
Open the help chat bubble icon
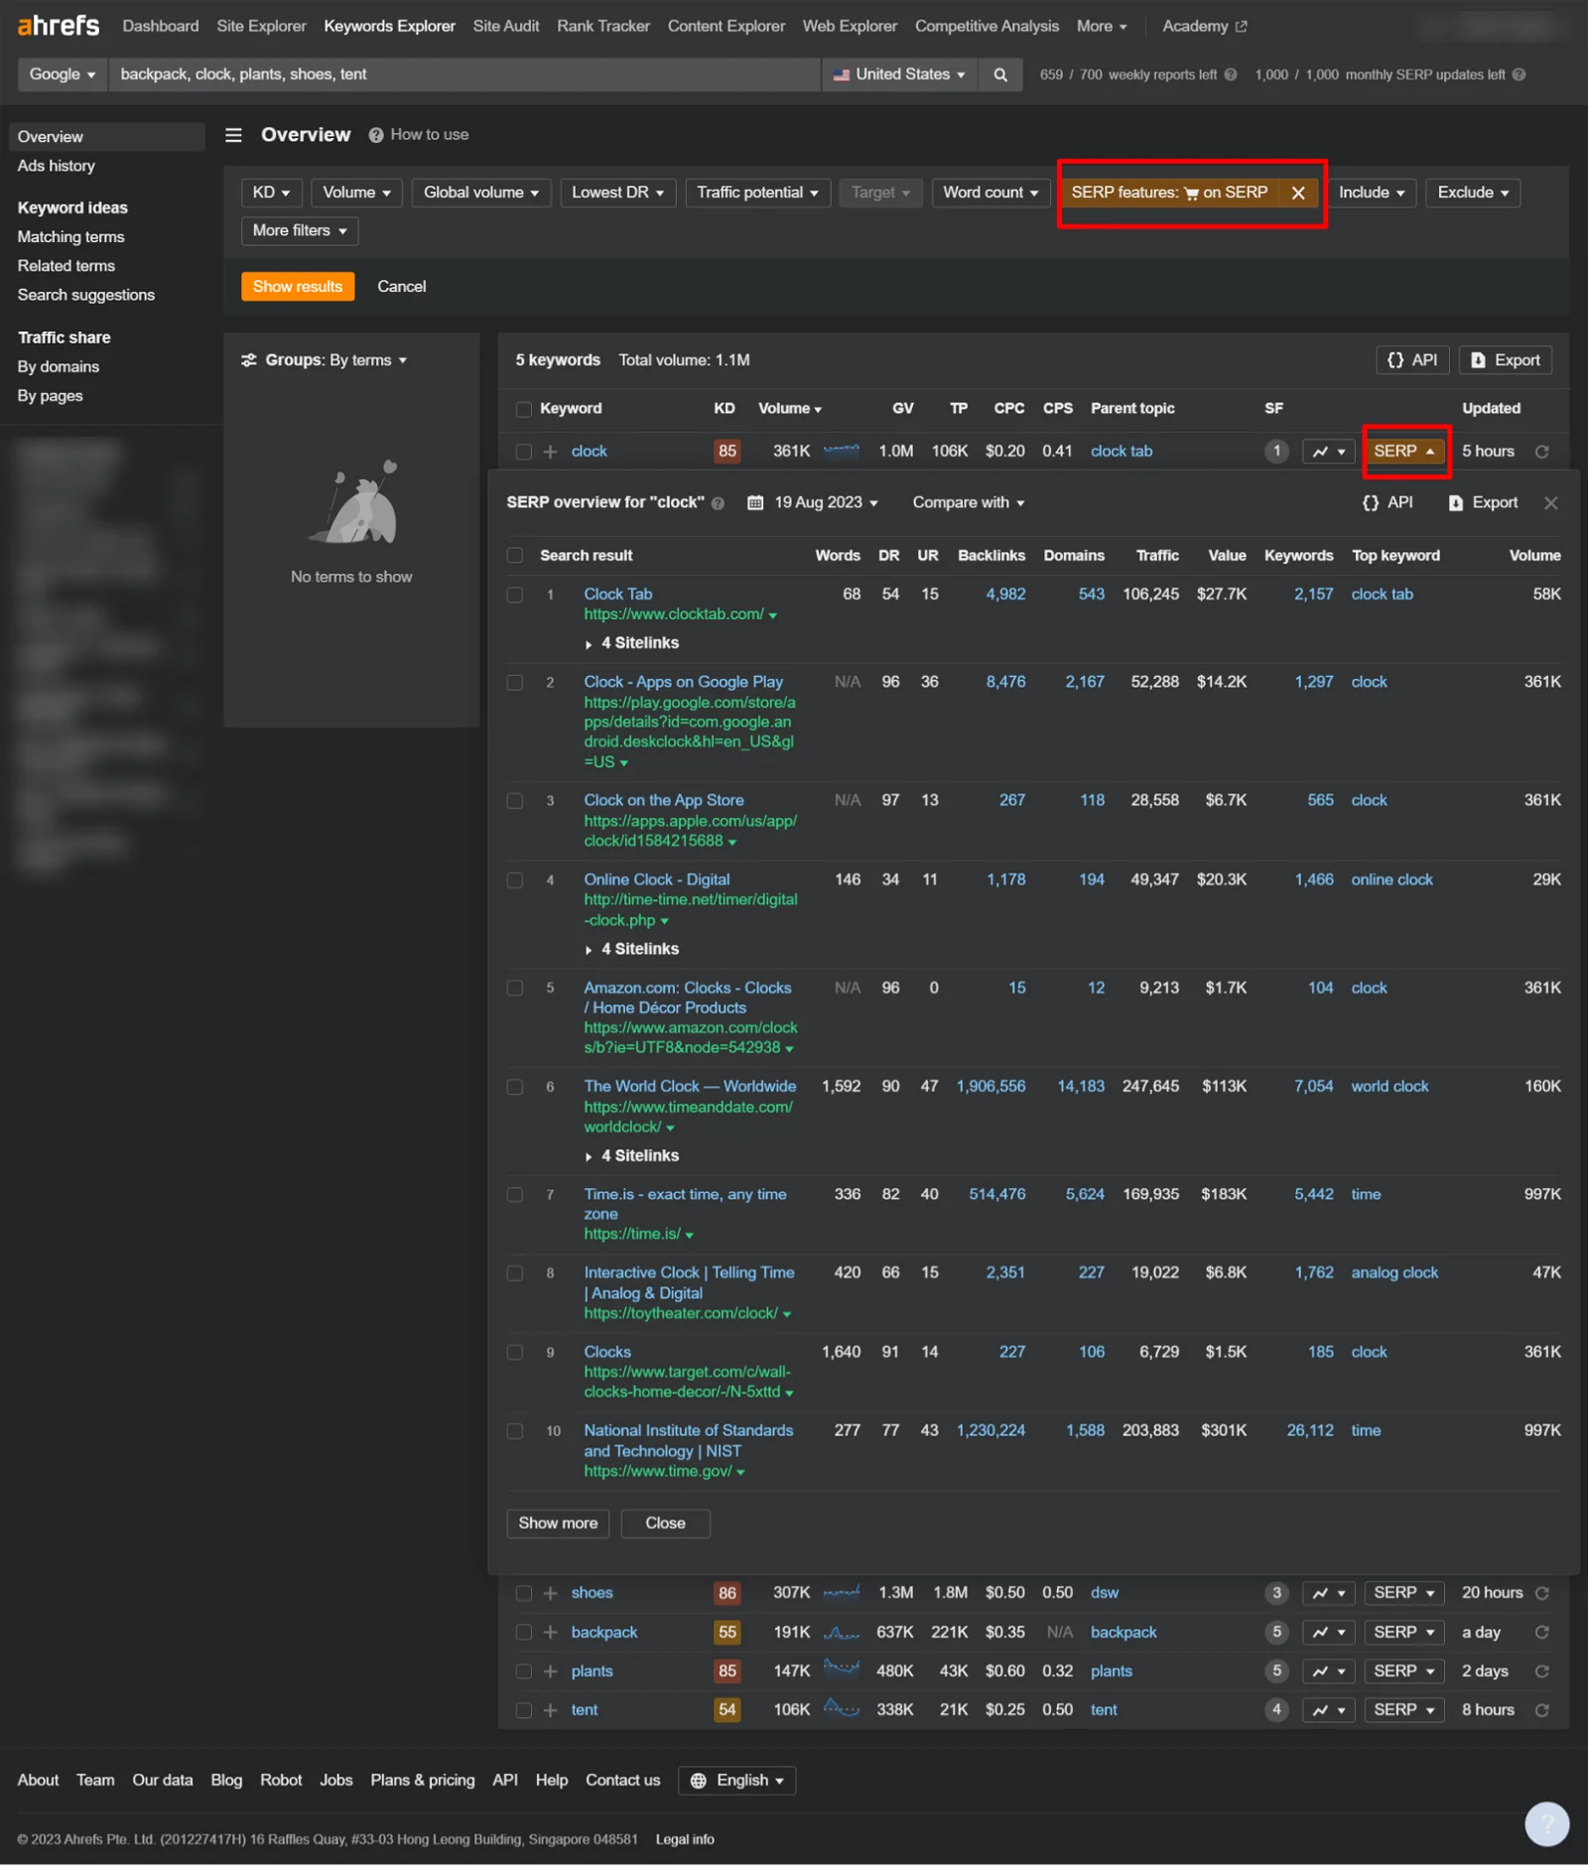click(1546, 1823)
